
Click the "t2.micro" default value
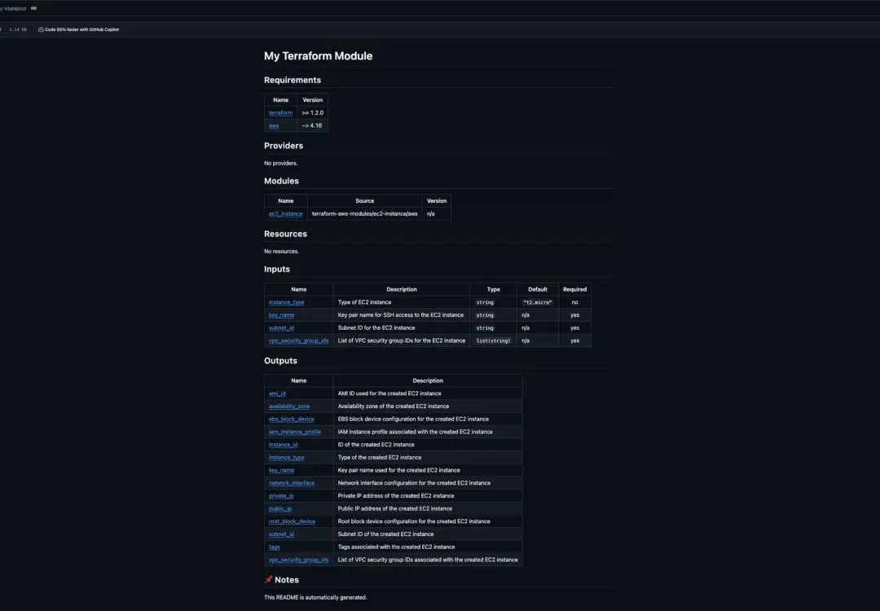coord(538,302)
